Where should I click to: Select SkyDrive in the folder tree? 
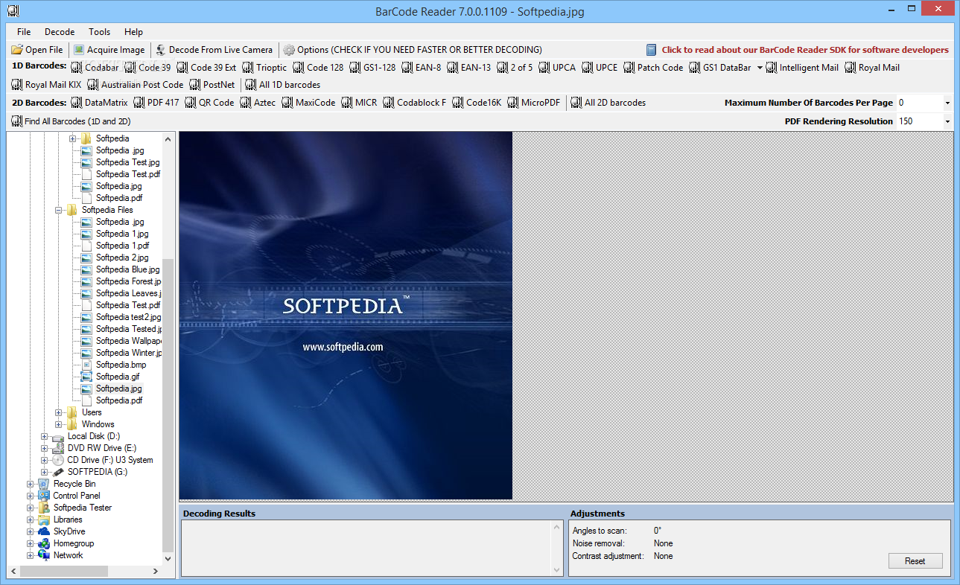pyautogui.click(x=69, y=531)
